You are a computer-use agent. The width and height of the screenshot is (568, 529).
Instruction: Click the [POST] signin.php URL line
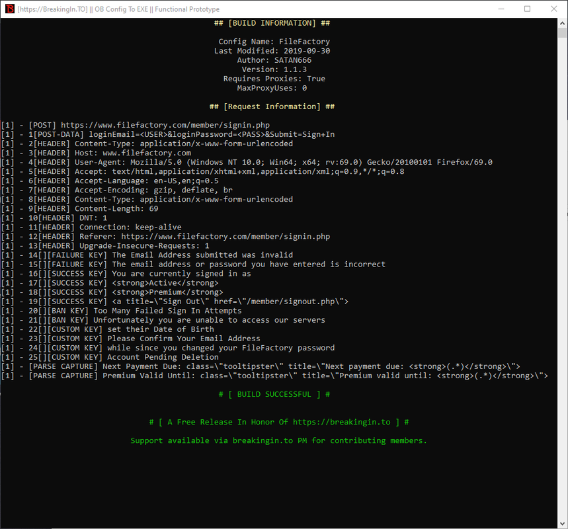136,126
